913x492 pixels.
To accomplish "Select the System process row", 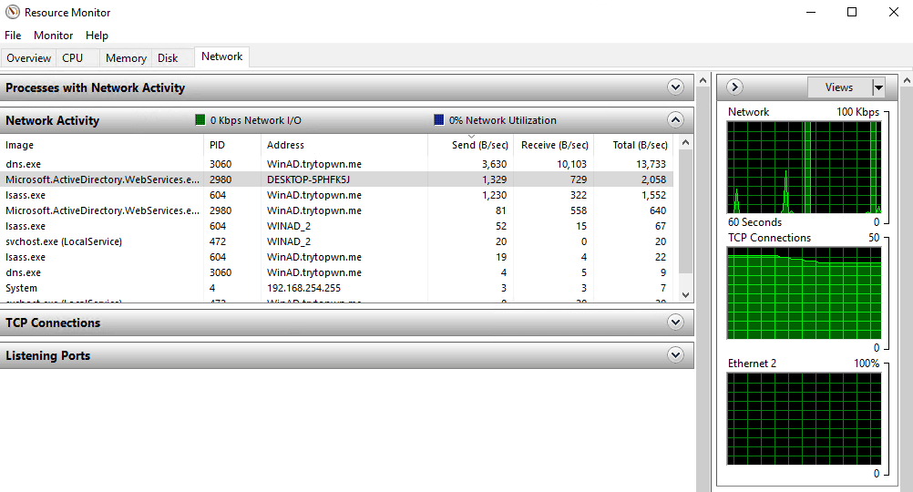I will (336, 288).
